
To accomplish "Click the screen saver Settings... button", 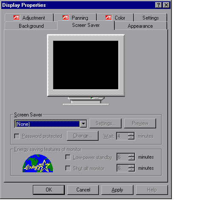I will click(x=105, y=123).
